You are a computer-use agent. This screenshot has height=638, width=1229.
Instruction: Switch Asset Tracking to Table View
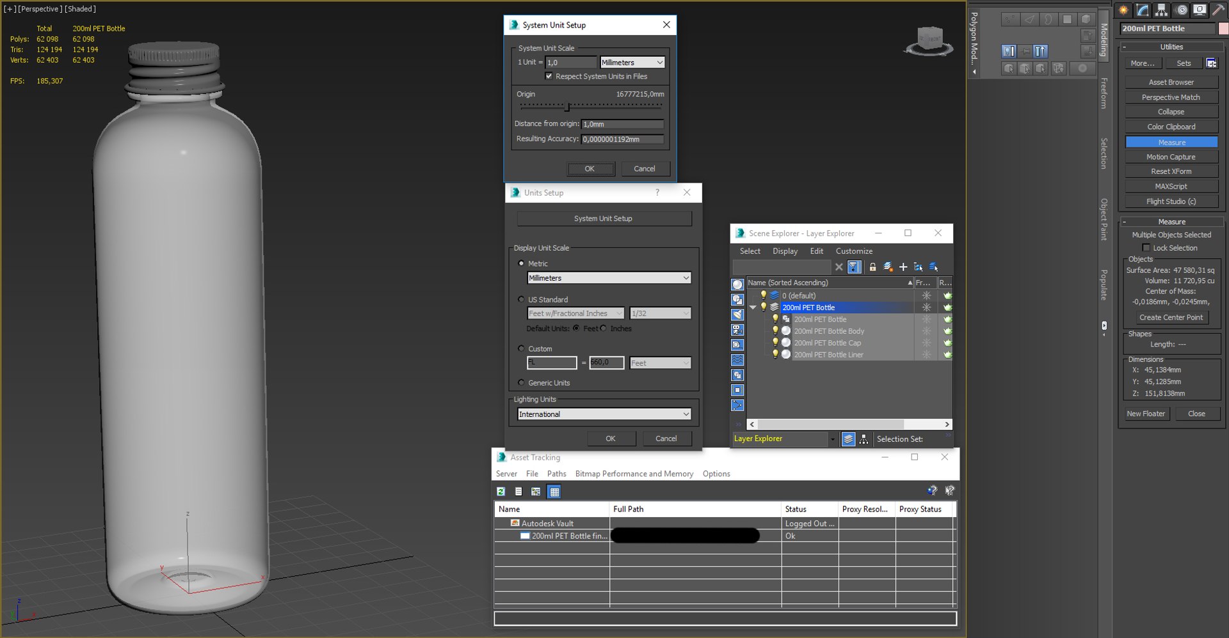coord(554,492)
